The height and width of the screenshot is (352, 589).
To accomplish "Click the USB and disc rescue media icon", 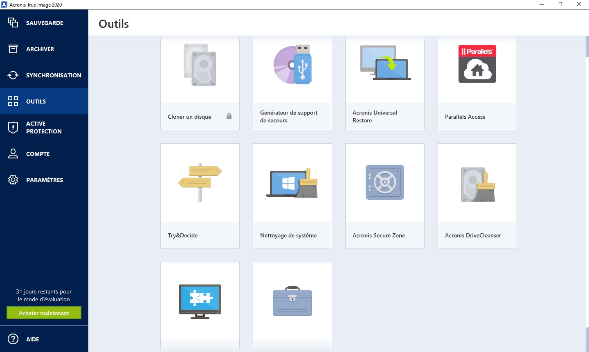I will point(292,65).
